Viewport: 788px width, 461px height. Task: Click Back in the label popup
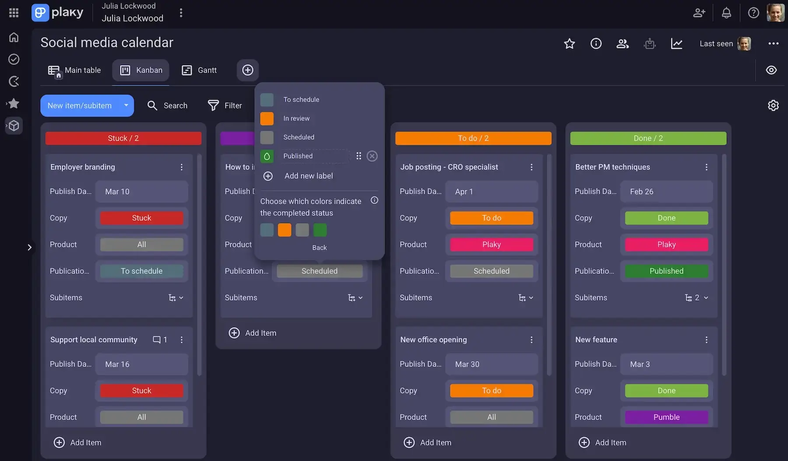[x=319, y=247]
